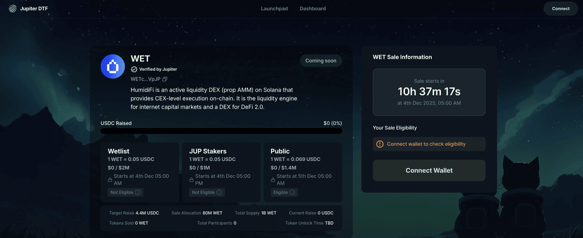Click the Coming soon status badge
Screen dimensions: 583x238
pos(321,61)
